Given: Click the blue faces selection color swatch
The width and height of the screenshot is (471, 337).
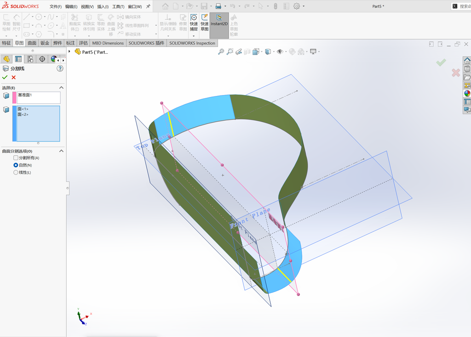Looking at the screenshot, I should [x=14, y=124].
